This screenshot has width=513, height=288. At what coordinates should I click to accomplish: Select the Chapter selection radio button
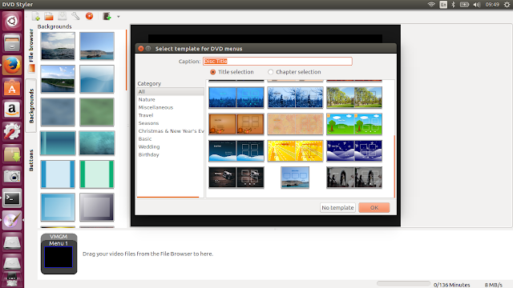click(271, 72)
